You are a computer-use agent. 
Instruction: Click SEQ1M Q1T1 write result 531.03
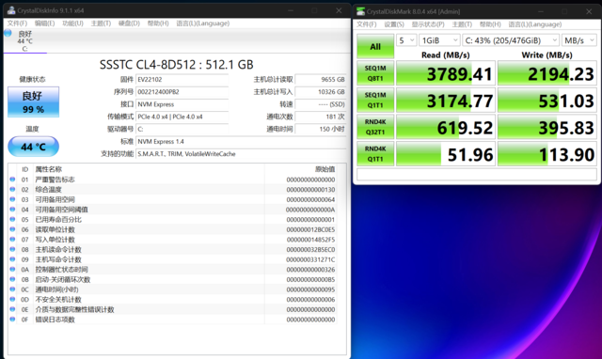(547, 100)
